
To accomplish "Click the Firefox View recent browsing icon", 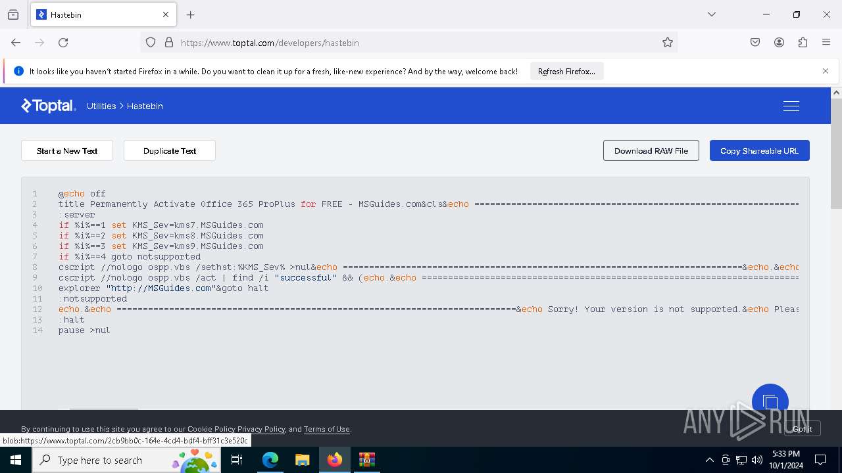I will coord(13,14).
